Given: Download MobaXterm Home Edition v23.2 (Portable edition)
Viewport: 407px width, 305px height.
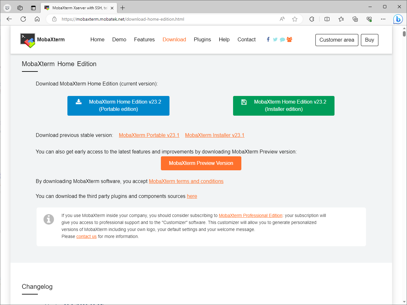Looking at the screenshot, I should pyautogui.click(x=118, y=106).
